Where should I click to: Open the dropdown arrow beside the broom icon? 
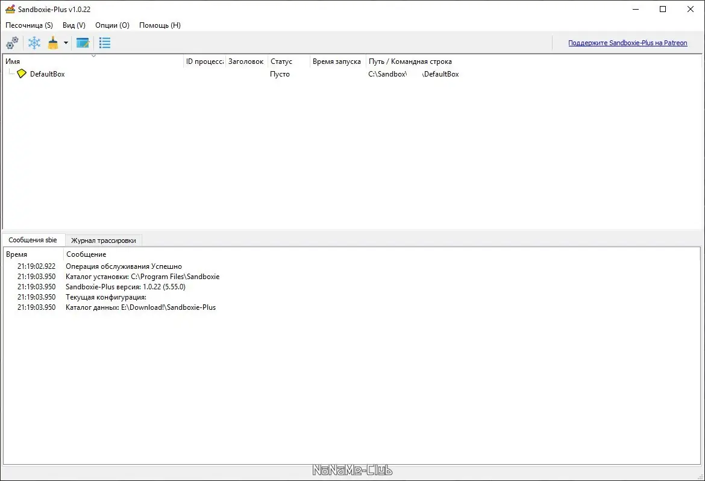[66, 43]
